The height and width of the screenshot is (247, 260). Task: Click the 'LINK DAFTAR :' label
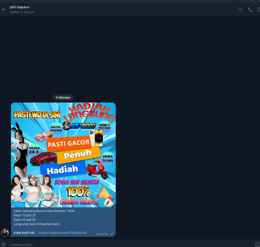25,233
